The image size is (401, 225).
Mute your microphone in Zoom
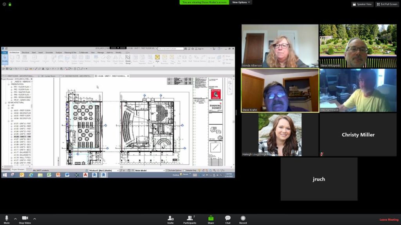pos(6,219)
